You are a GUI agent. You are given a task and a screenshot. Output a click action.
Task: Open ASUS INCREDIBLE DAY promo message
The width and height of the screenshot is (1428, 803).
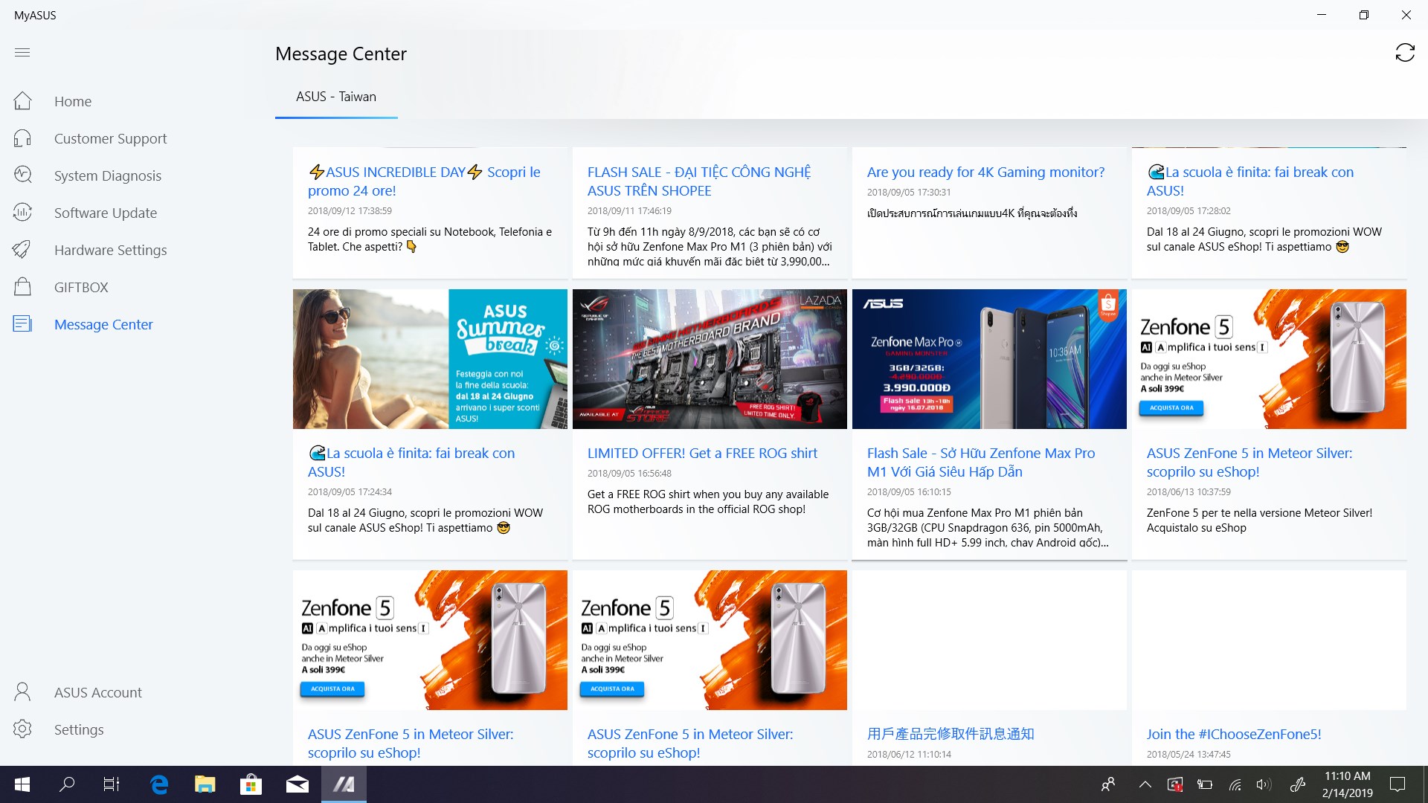[424, 181]
